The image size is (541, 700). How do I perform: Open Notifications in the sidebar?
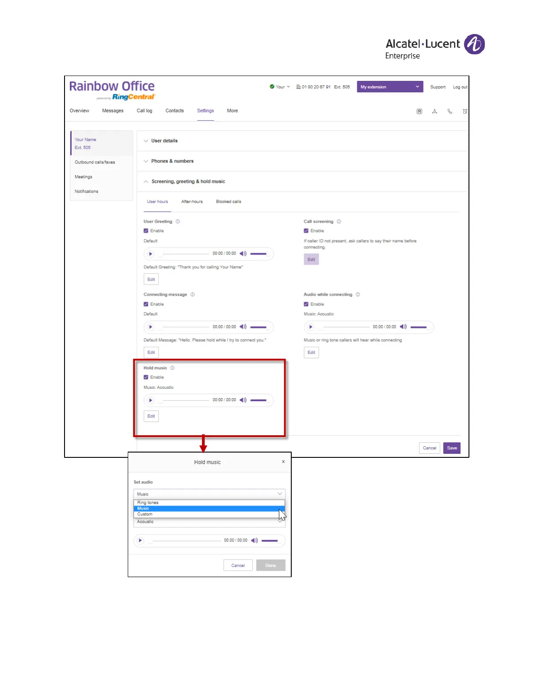point(86,191)
